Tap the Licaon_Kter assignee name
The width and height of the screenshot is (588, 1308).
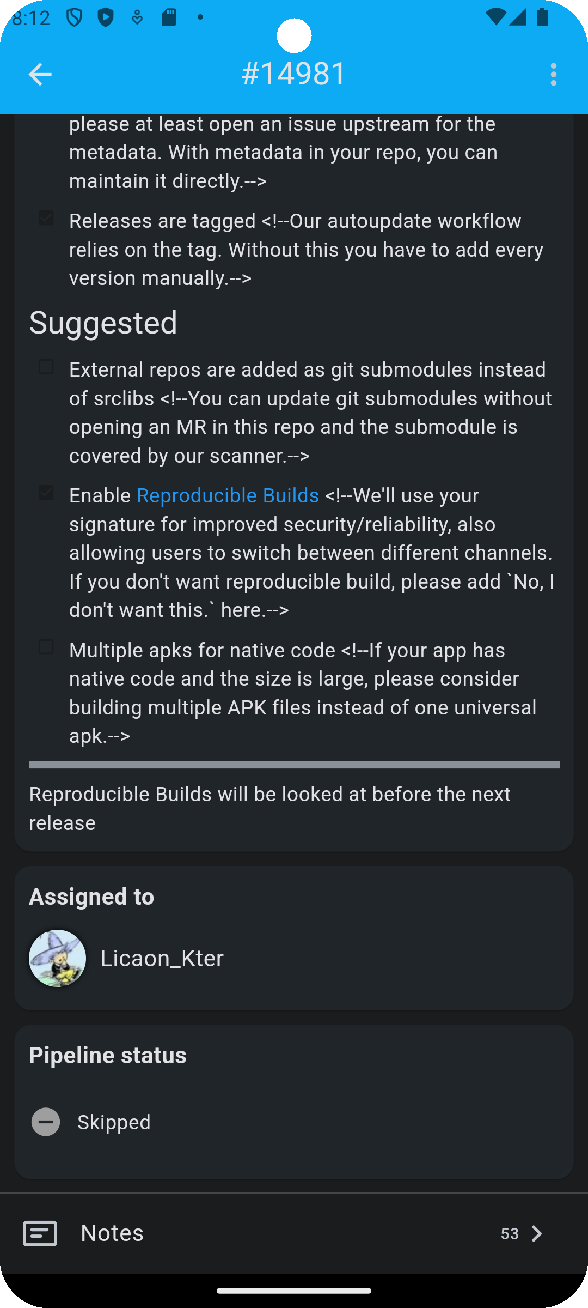(162, 958)
